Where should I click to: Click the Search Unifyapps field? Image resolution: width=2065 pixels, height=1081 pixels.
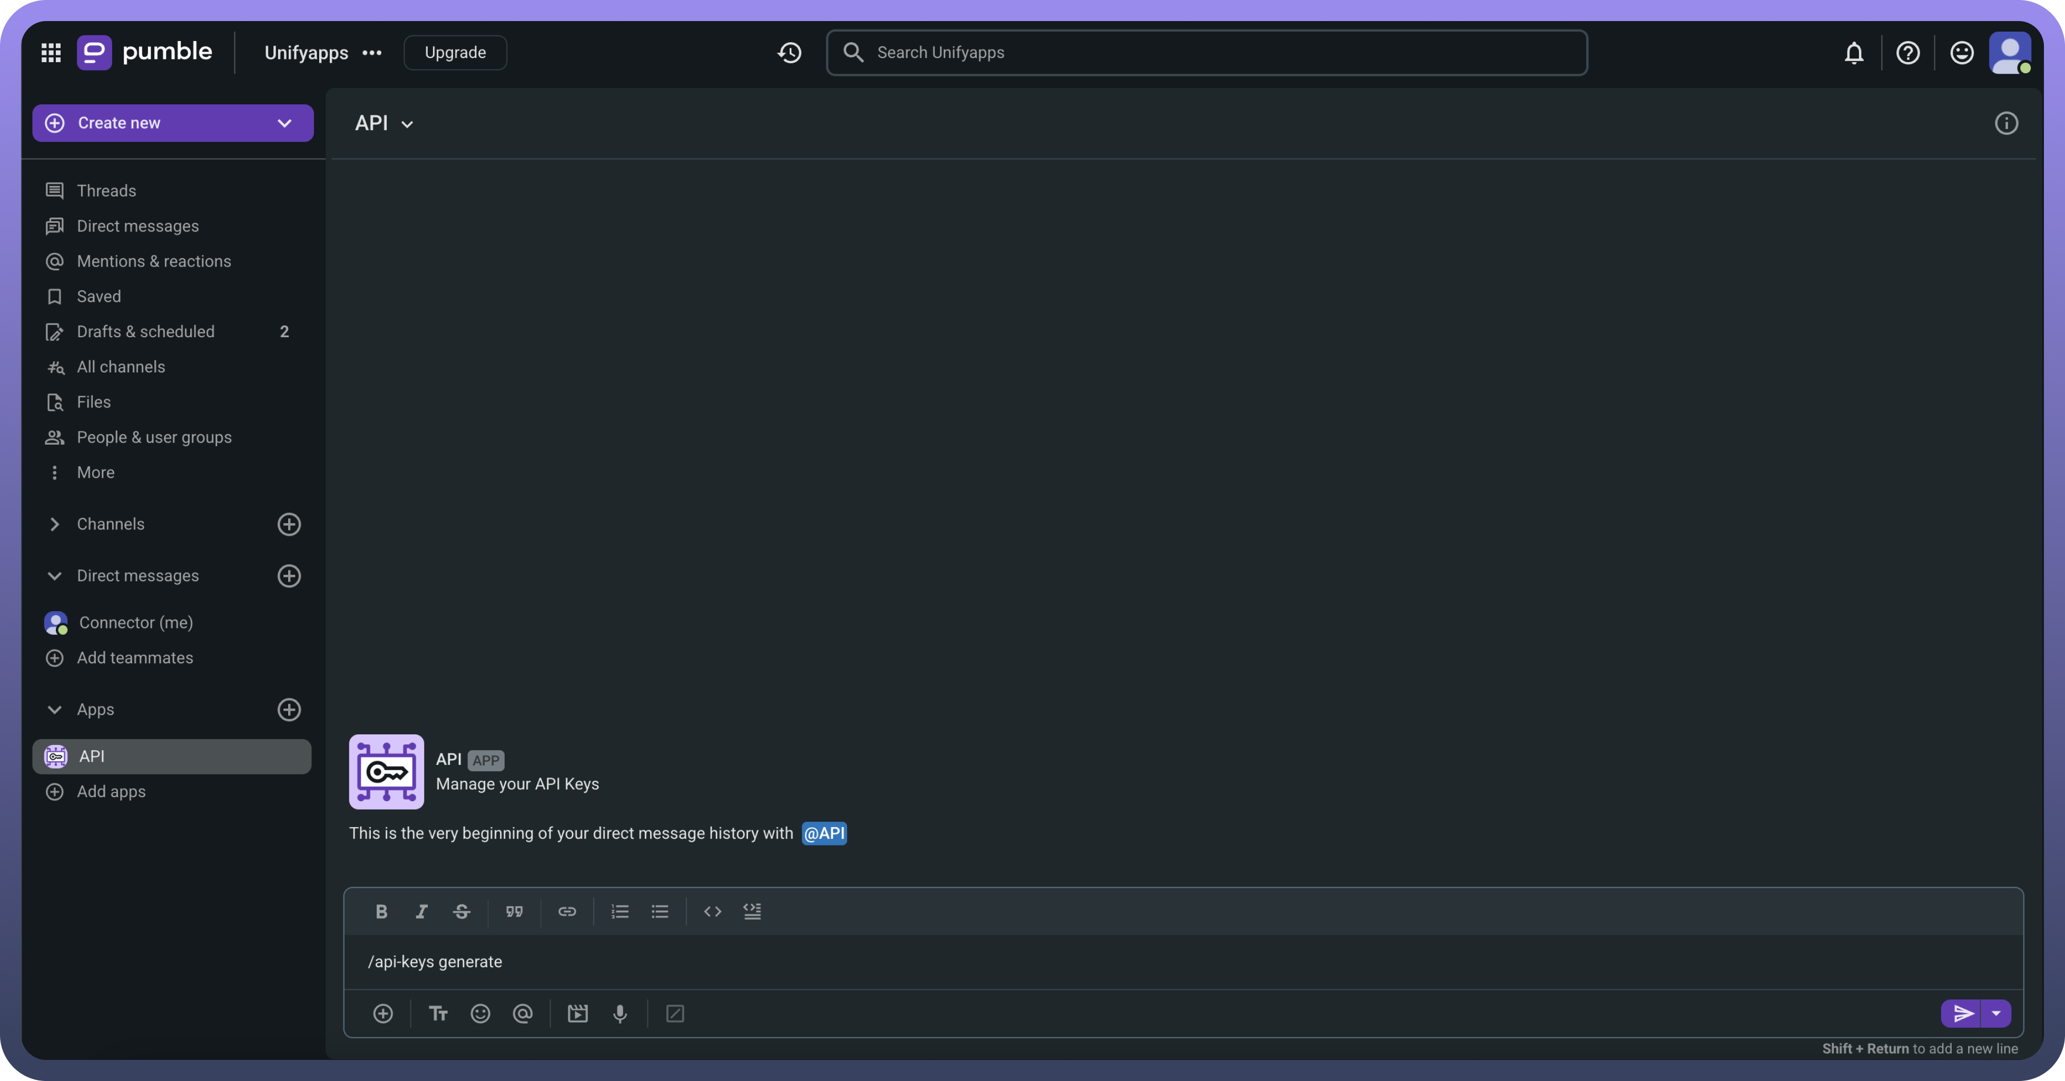tap(1206, 53)
